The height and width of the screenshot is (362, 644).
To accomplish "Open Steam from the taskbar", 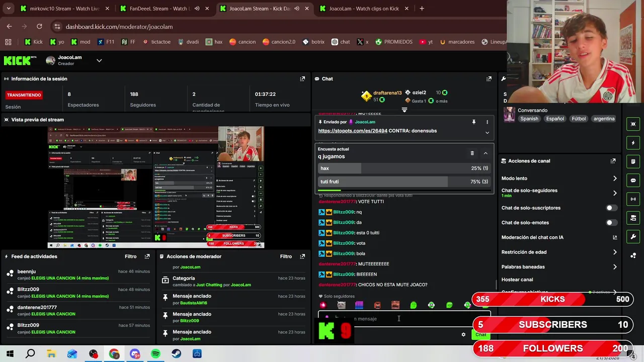I will point(177,354).
